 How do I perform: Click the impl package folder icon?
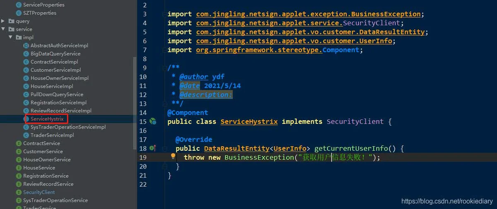[x=19, y=37]
